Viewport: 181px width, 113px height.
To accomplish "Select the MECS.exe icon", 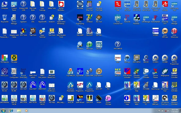I will [x=90, y=45].
